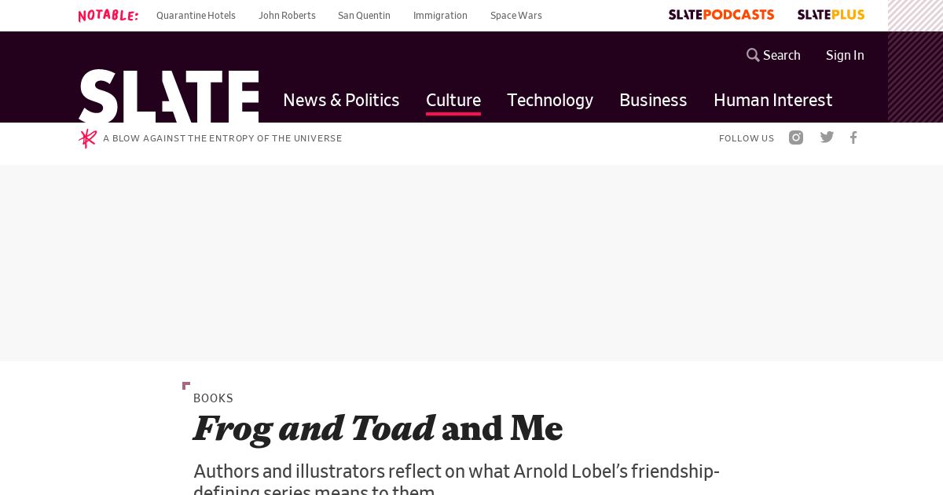
Task: Open the Technology section
Action: click(x=550, y=100)
